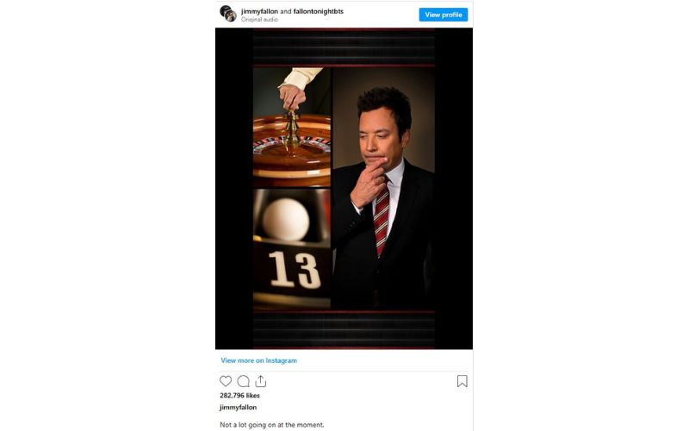The image size is (689, 431).
Task: Click the number 13 roulette slot
Action: (x=294, y=270)
